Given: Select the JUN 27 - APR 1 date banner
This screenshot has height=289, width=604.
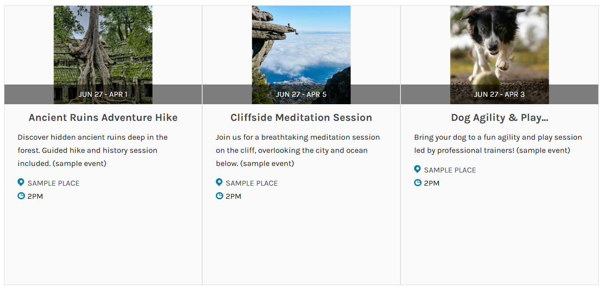Looking at the screenshot, I should click(103, 94).
